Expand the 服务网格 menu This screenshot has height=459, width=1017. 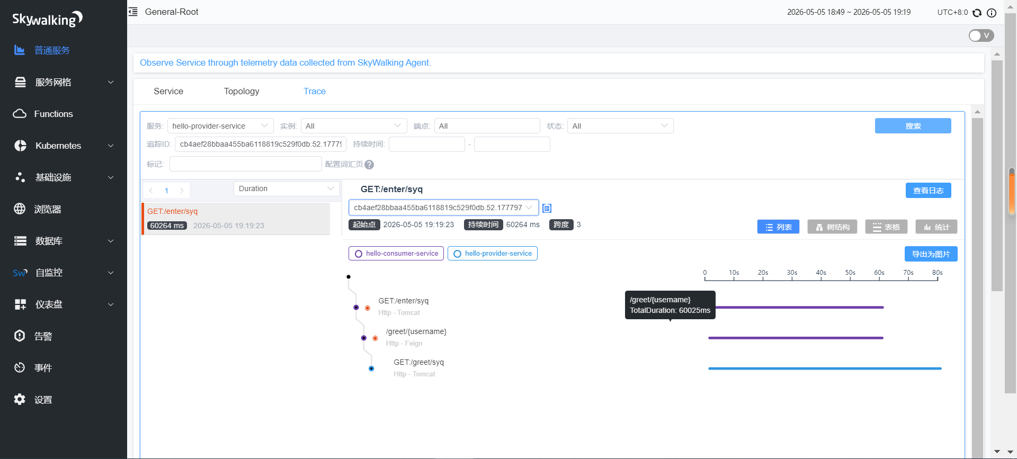point(111,82)
